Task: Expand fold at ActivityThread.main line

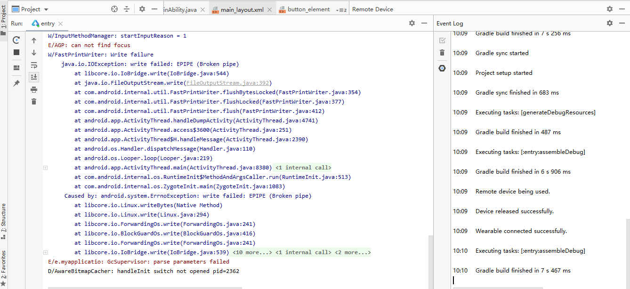Action: pyautogui.click(x=46, y=168)
